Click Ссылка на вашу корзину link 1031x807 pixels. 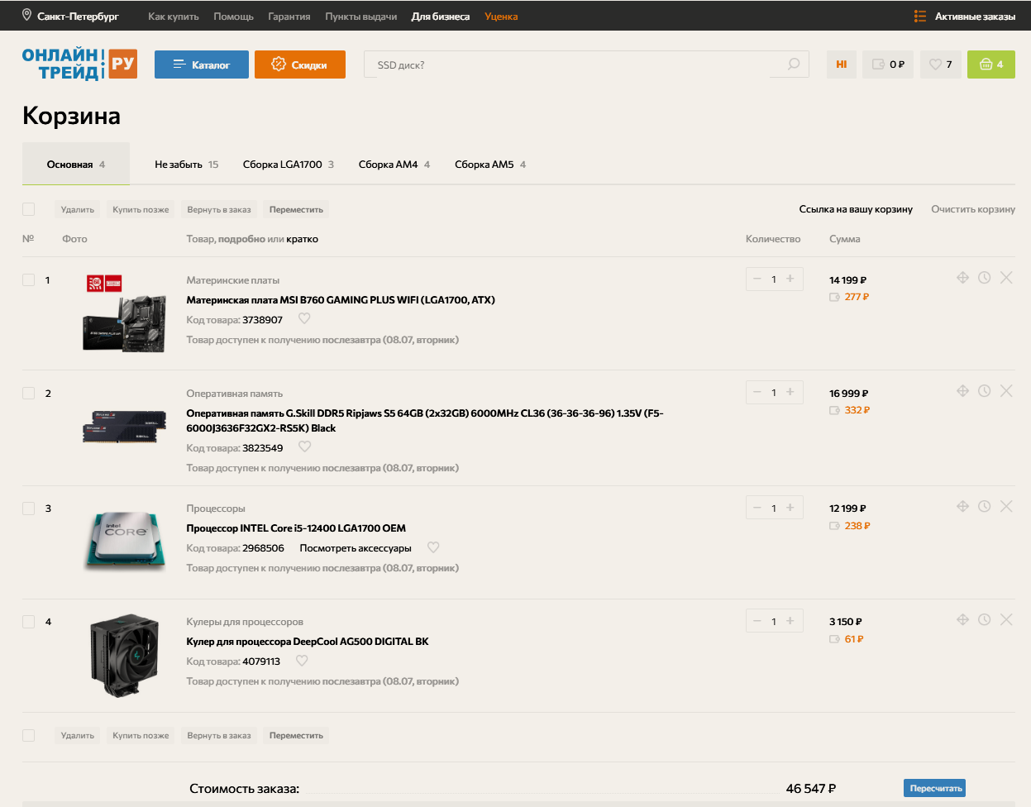pos(856,209)
